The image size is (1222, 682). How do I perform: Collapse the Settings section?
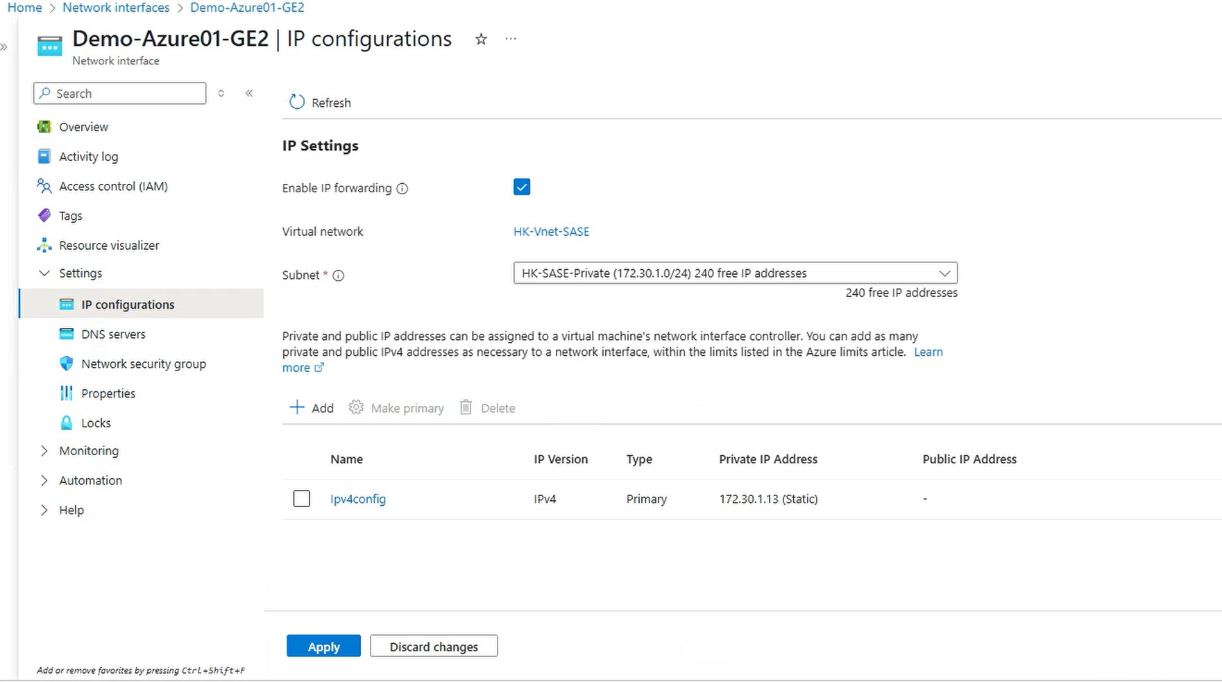[x=44, y=273]
